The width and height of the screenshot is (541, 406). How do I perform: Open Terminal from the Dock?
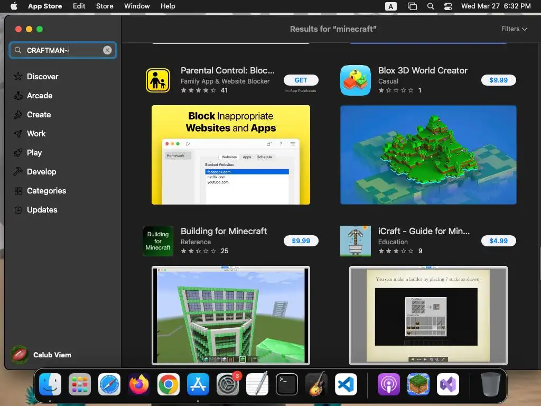287,384
